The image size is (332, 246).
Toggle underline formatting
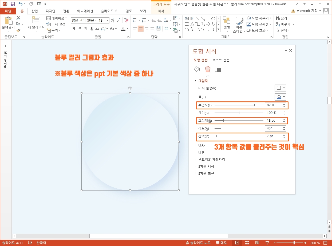click(x=86, y=29)
